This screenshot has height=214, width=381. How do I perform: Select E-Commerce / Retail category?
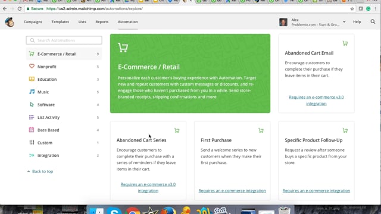64,54
